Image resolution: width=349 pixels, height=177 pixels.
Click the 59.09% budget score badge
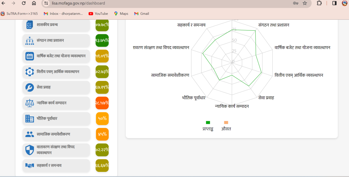(102, 56)
